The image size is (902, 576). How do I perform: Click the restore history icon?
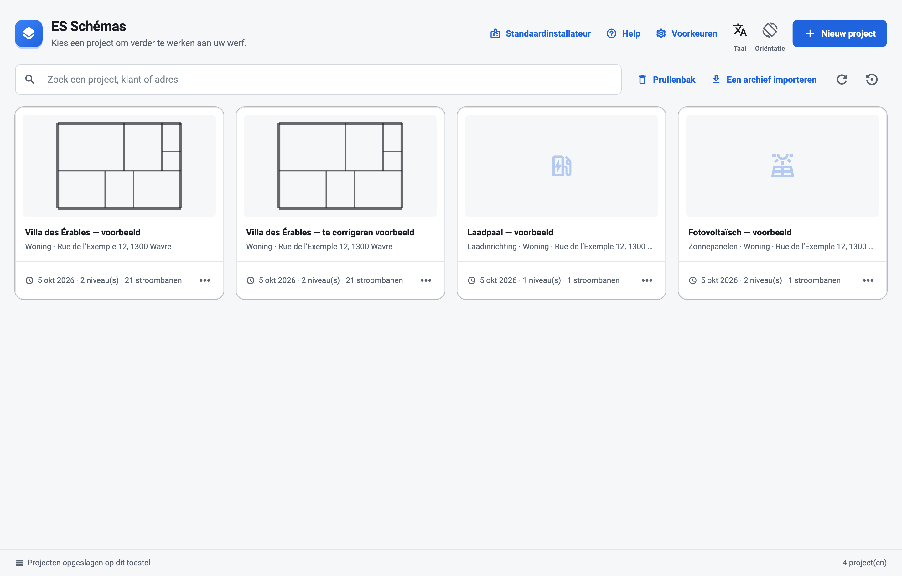pos(872,80)
